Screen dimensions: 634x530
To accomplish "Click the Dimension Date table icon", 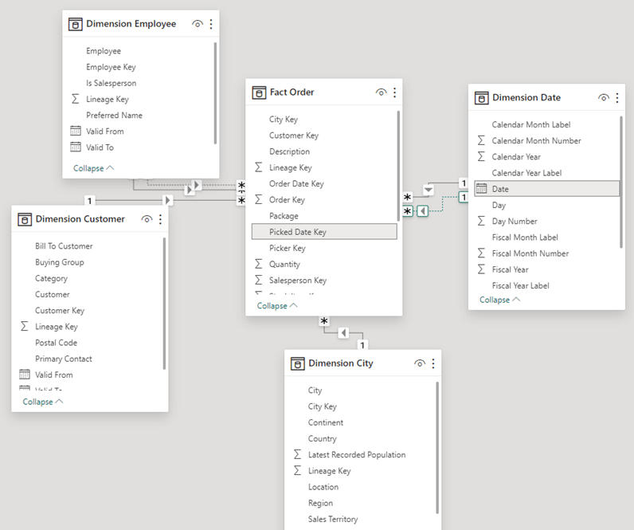I will point(481,98).
